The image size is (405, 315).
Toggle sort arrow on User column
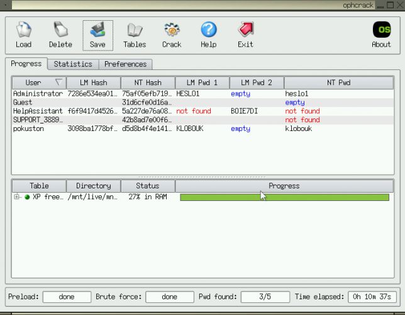59,82
